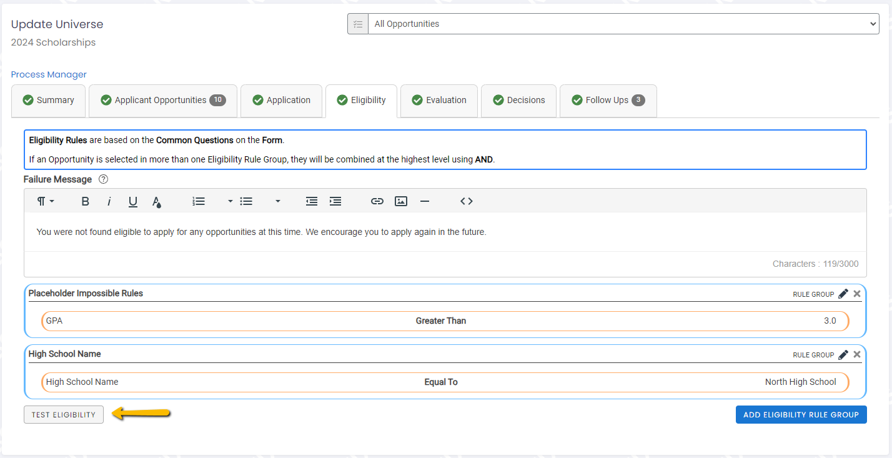
Task: Click the underline formatting icon
Action: pyautogui.click(x=133, y=201)
